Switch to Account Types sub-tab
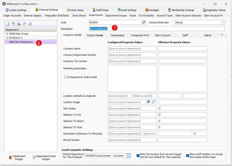Image resolution: width=232 pixels, height=166 pixels. click(x=165, y=16)
